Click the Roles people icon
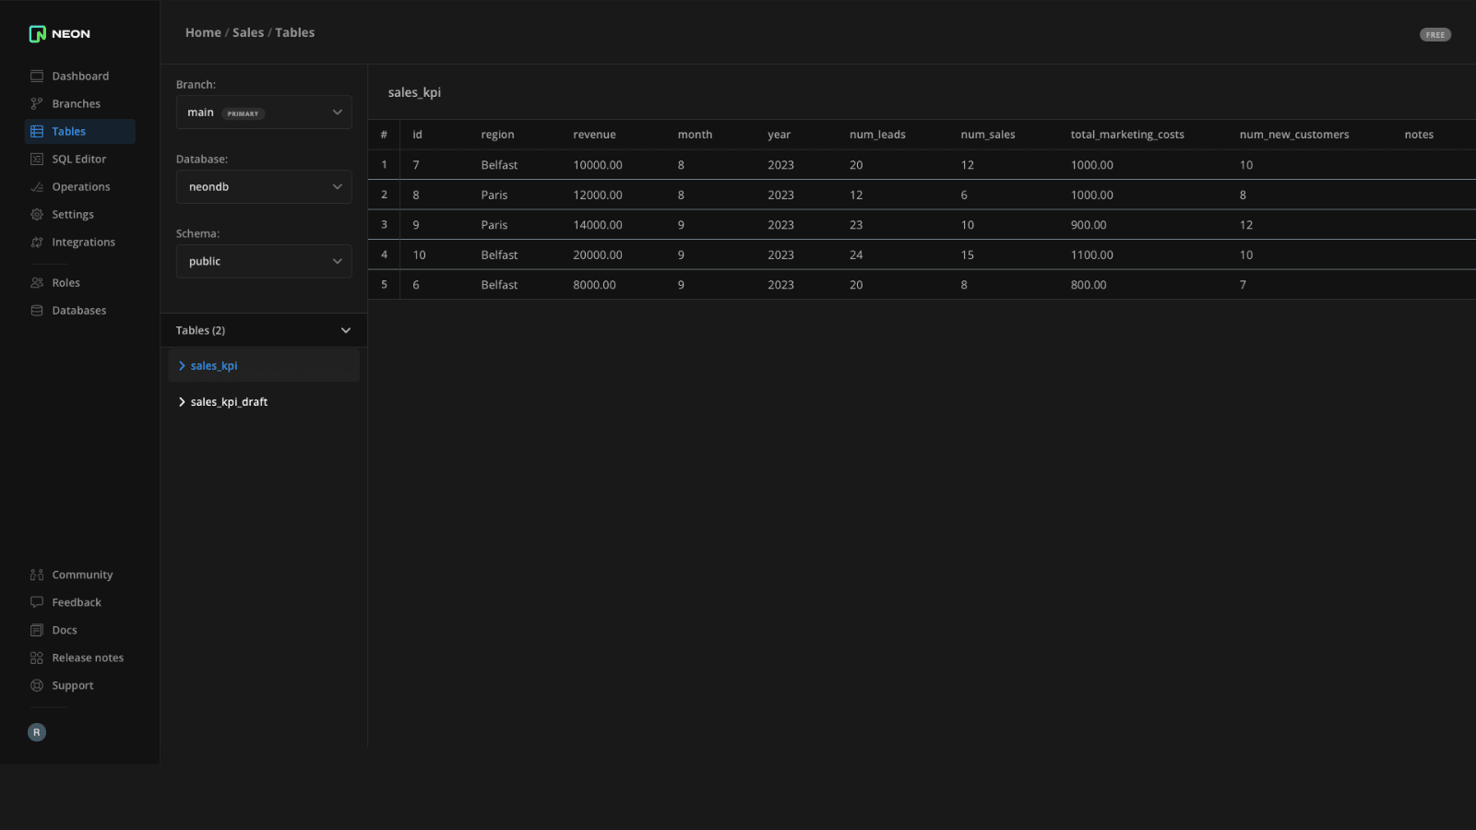This screenshot has width=1476, height=830. 37,283
